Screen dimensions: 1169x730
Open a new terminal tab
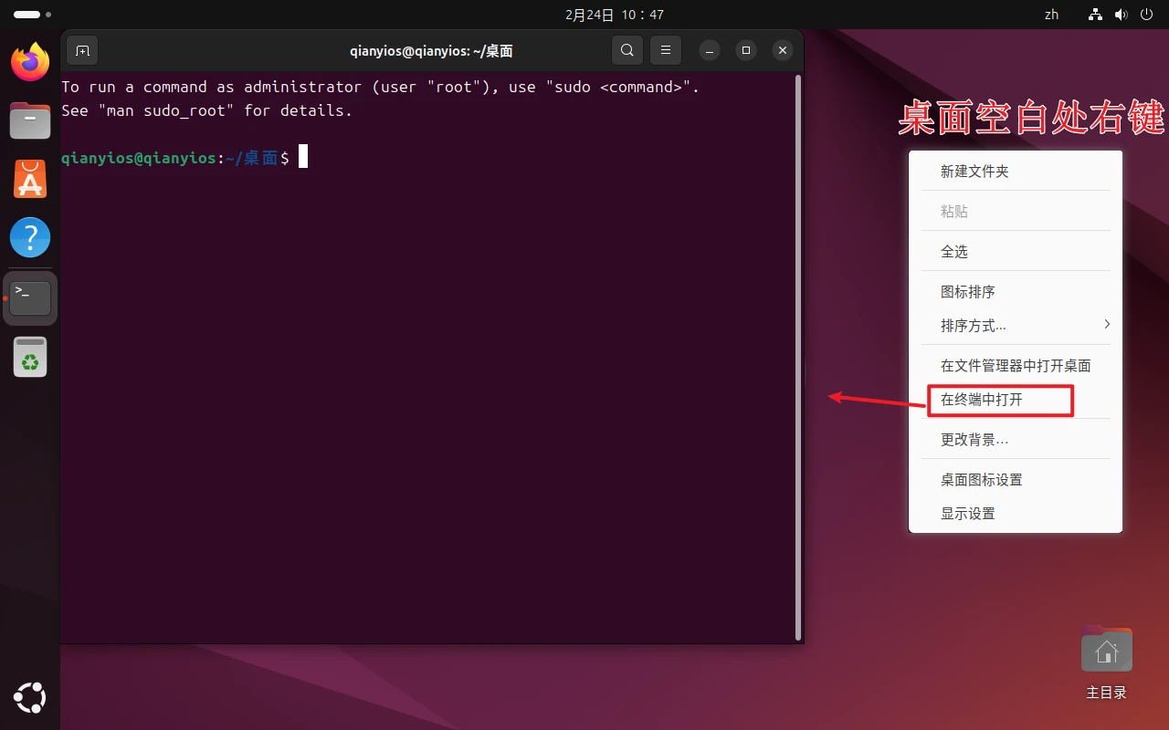(x=82, y=51)
